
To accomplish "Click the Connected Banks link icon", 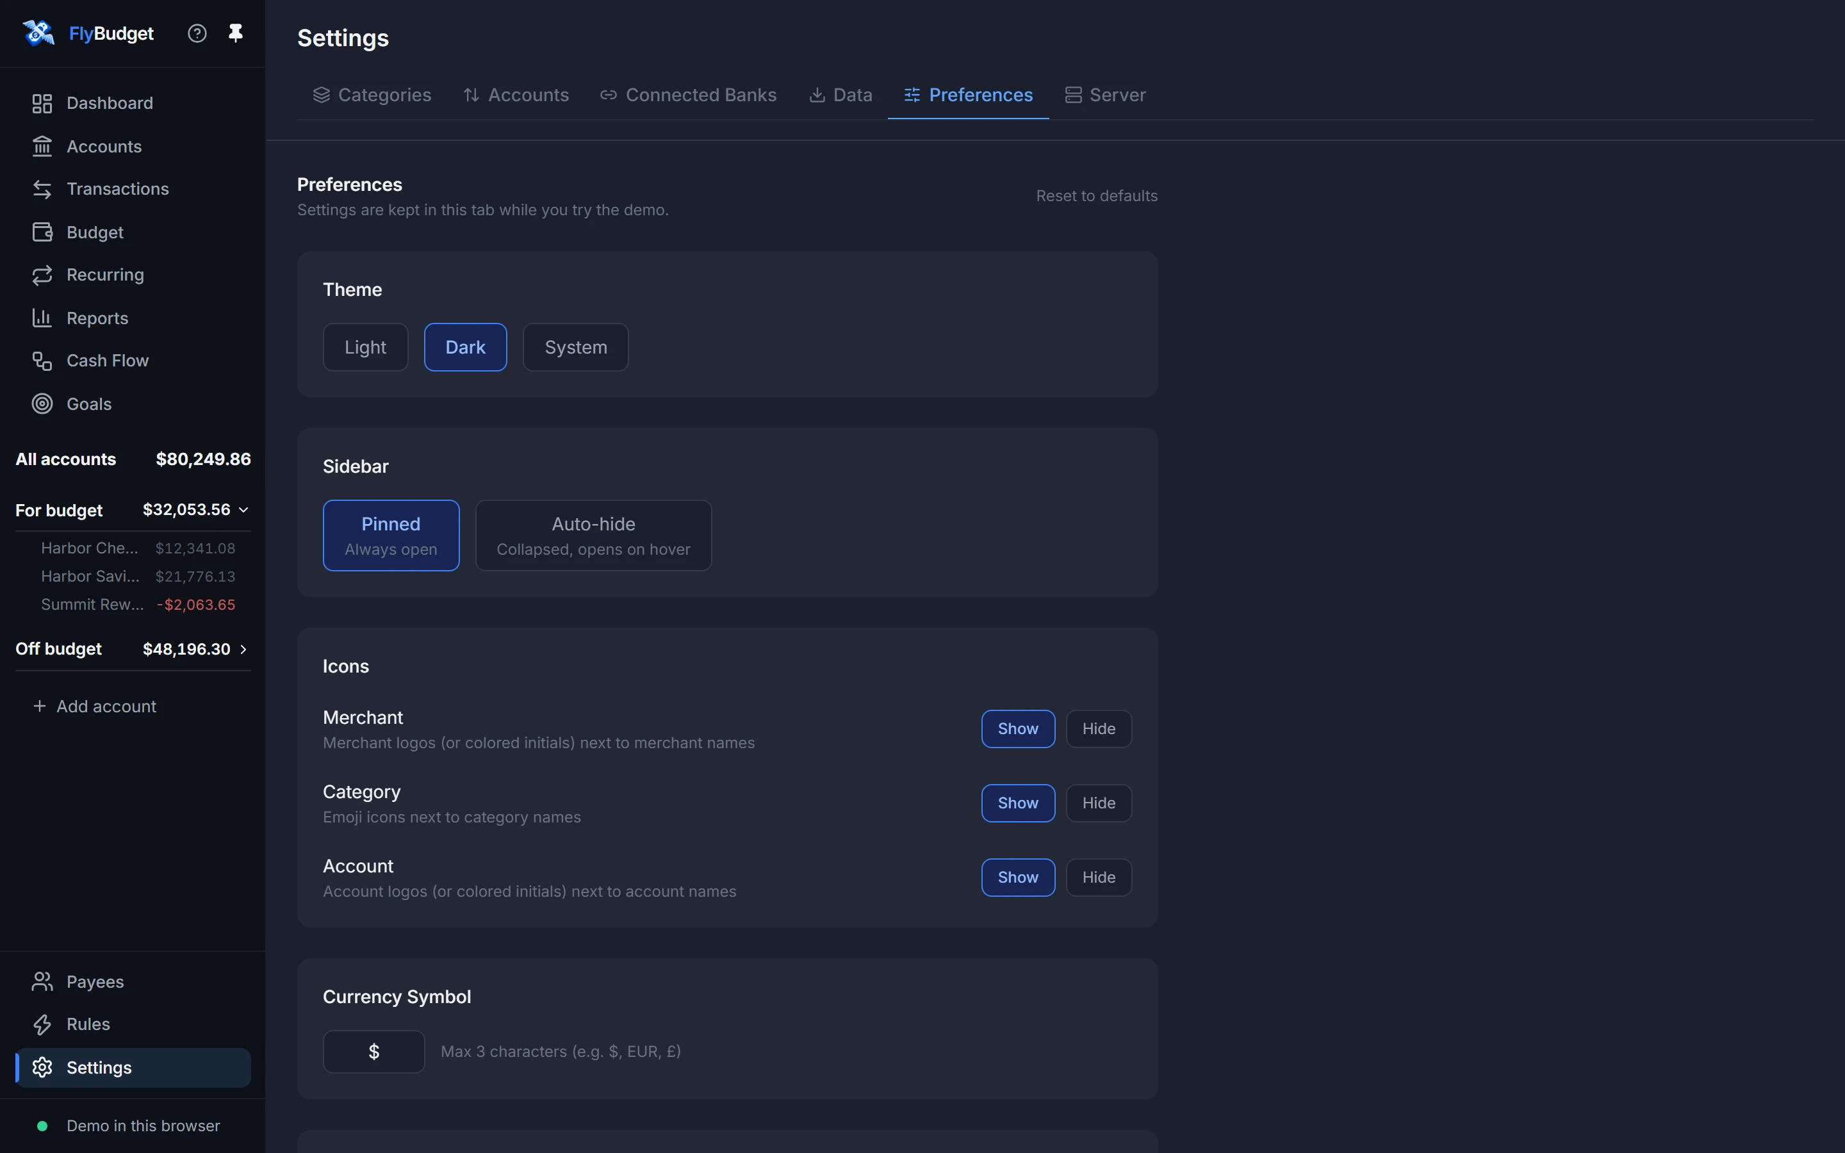I will 607,95.
